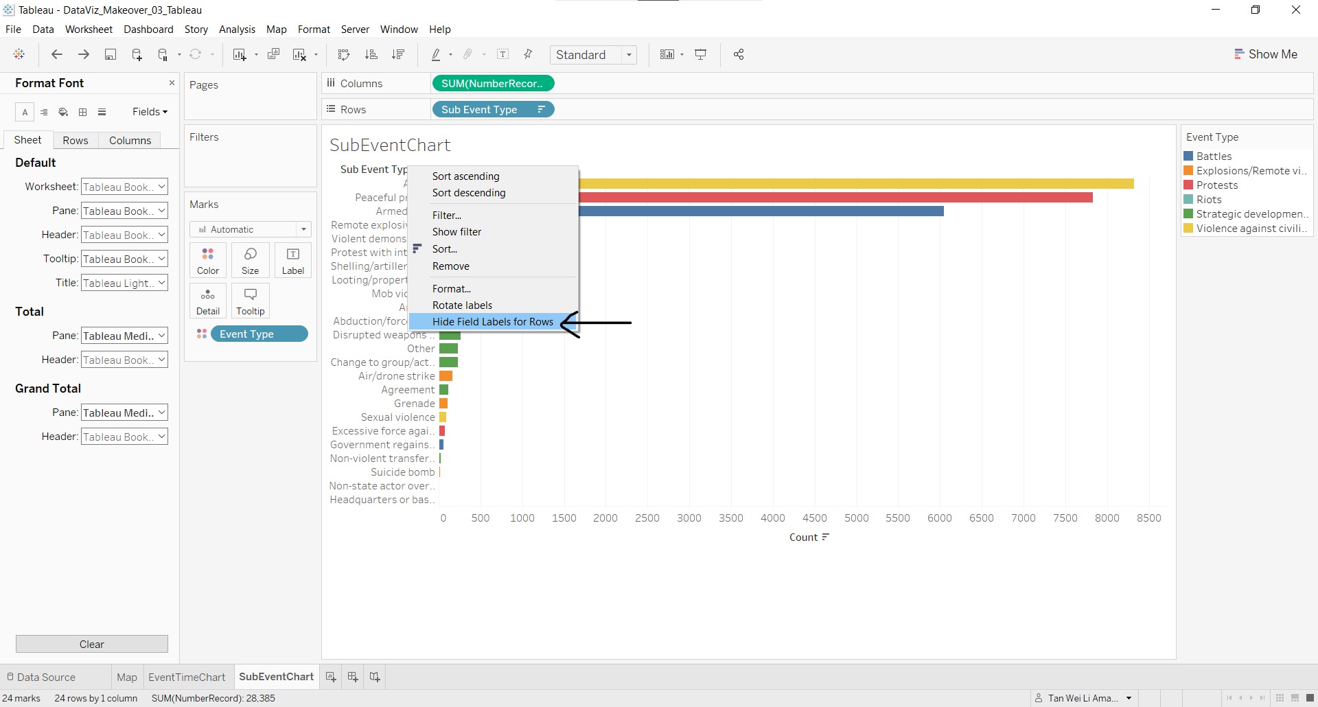Click the Swap Rows and Columns icon

(x=344, y=55)
